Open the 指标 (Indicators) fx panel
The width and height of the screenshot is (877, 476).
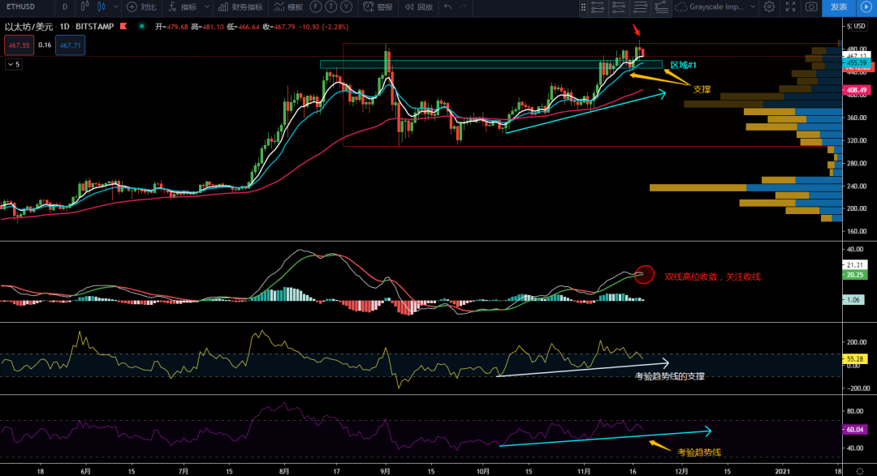coord(179,6)
